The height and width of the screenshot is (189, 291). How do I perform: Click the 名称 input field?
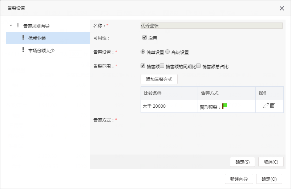(x=211, y=25)
